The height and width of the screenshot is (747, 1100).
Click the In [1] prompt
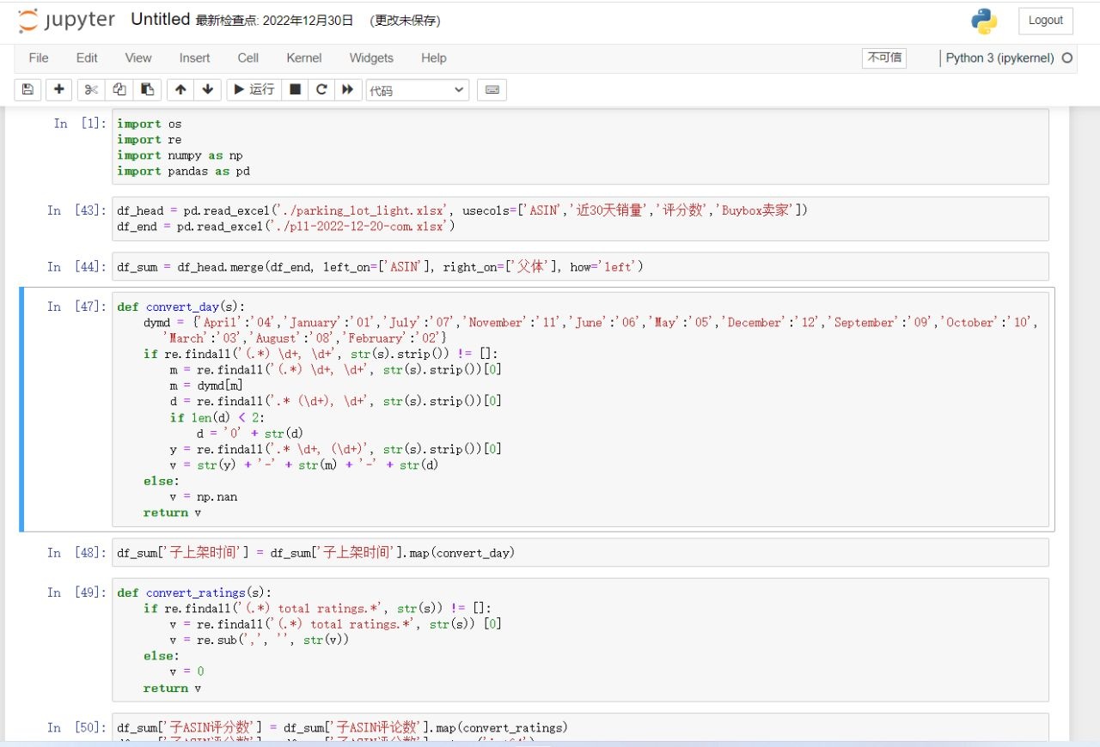click(x=80, y=124)
